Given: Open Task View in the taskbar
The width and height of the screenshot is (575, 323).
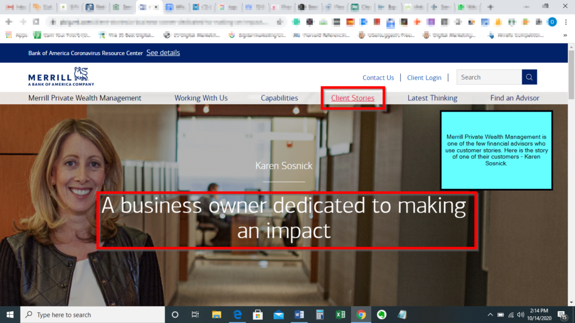Looking at the screenshot, I should (x=195, y=315).
